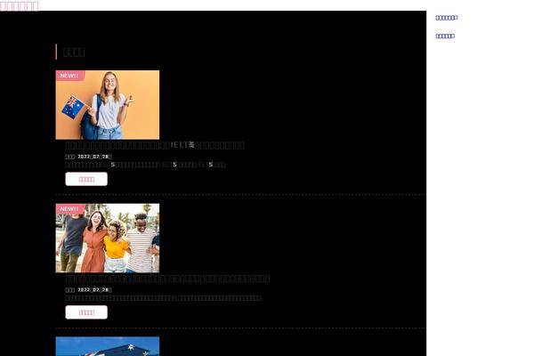
Task: Open the article title containing IELTS
Action: pyautogui.click(x=155, y=145)
